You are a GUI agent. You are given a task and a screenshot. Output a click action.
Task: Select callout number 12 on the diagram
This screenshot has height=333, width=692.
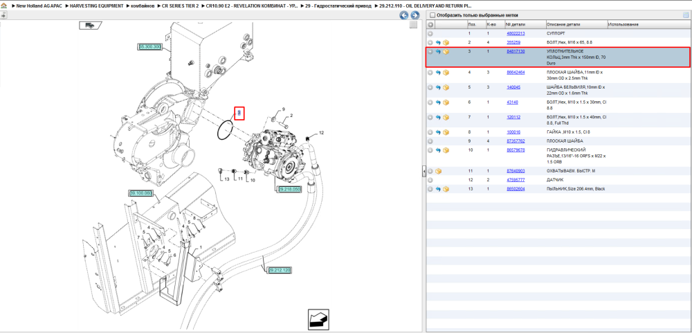click(321, 132)
